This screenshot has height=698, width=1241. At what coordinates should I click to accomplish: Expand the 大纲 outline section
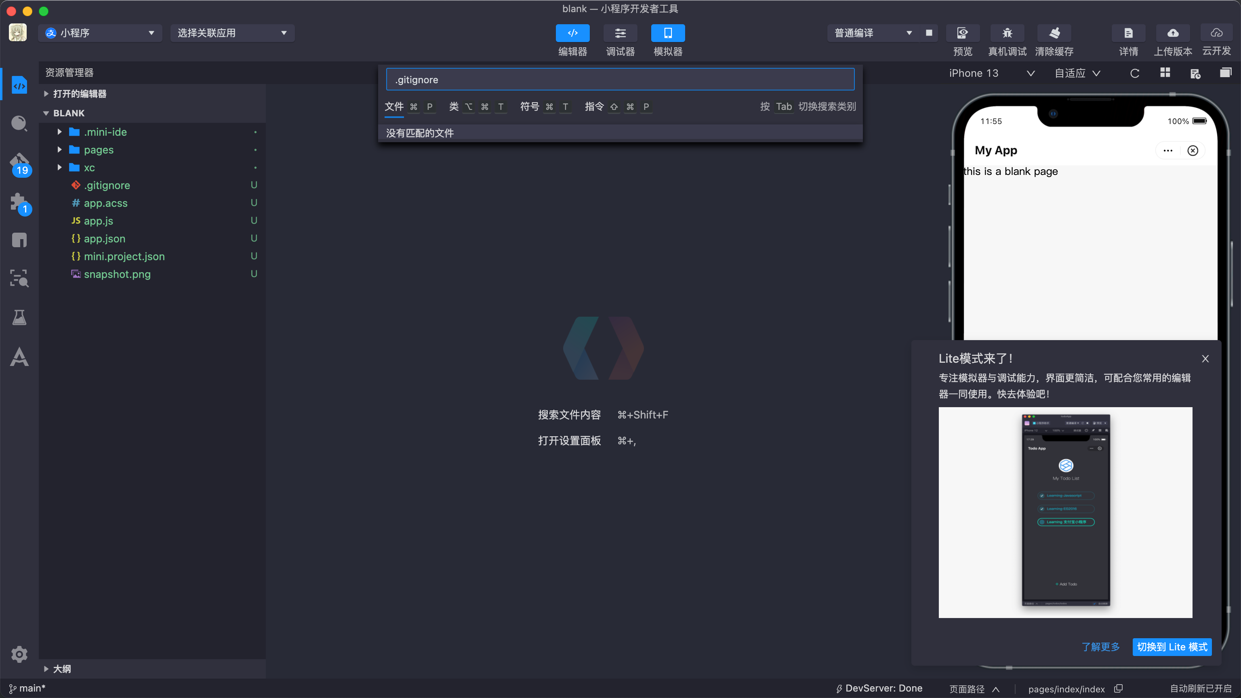152,669
